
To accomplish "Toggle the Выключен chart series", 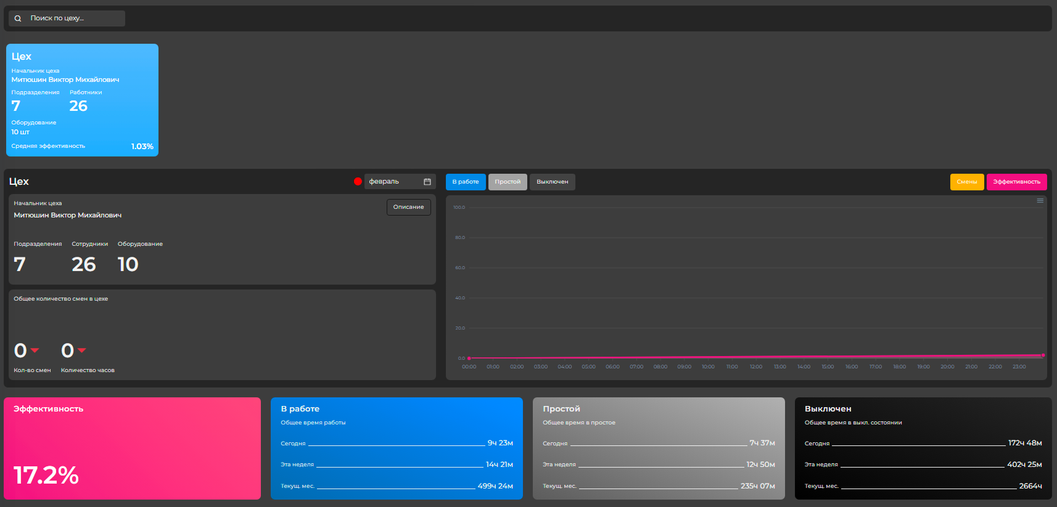I will pos(552,182).
